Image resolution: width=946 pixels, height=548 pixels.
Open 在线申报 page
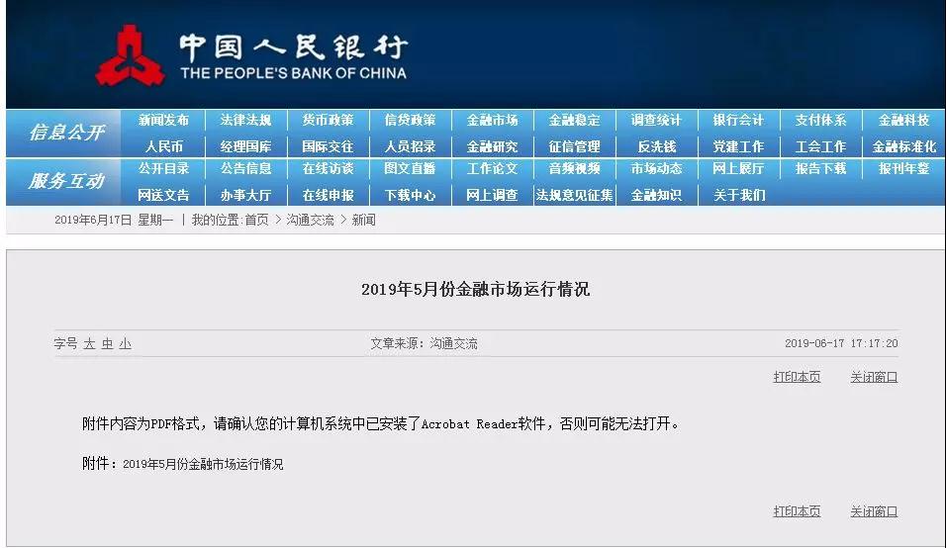328,195
